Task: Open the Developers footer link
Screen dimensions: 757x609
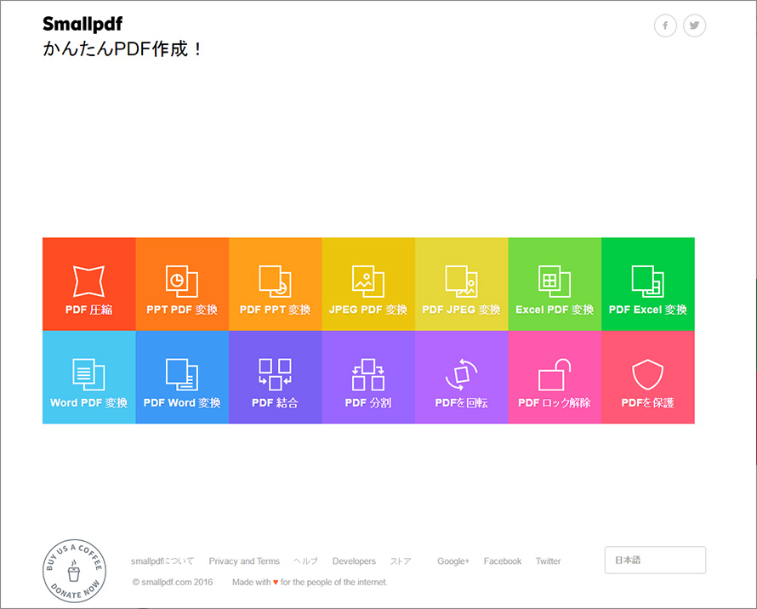Action: point(354,561)
